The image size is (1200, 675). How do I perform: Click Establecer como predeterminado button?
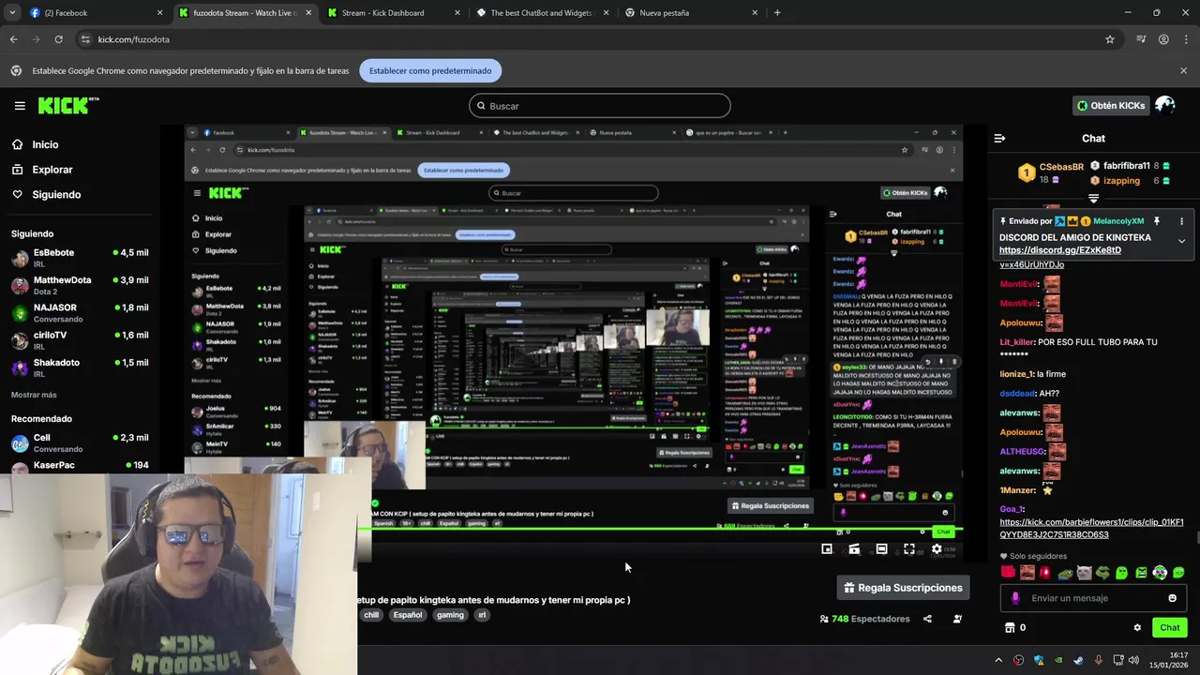pos(430,70)
